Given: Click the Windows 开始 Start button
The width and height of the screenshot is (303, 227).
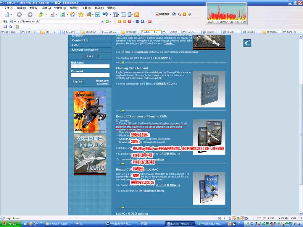Looking at the screenshot, I should (x=10, y=224).
